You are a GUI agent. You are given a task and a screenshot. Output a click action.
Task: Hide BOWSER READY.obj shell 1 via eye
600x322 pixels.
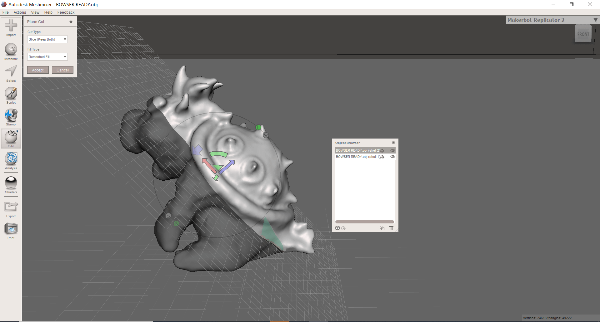tap(393, 157)
